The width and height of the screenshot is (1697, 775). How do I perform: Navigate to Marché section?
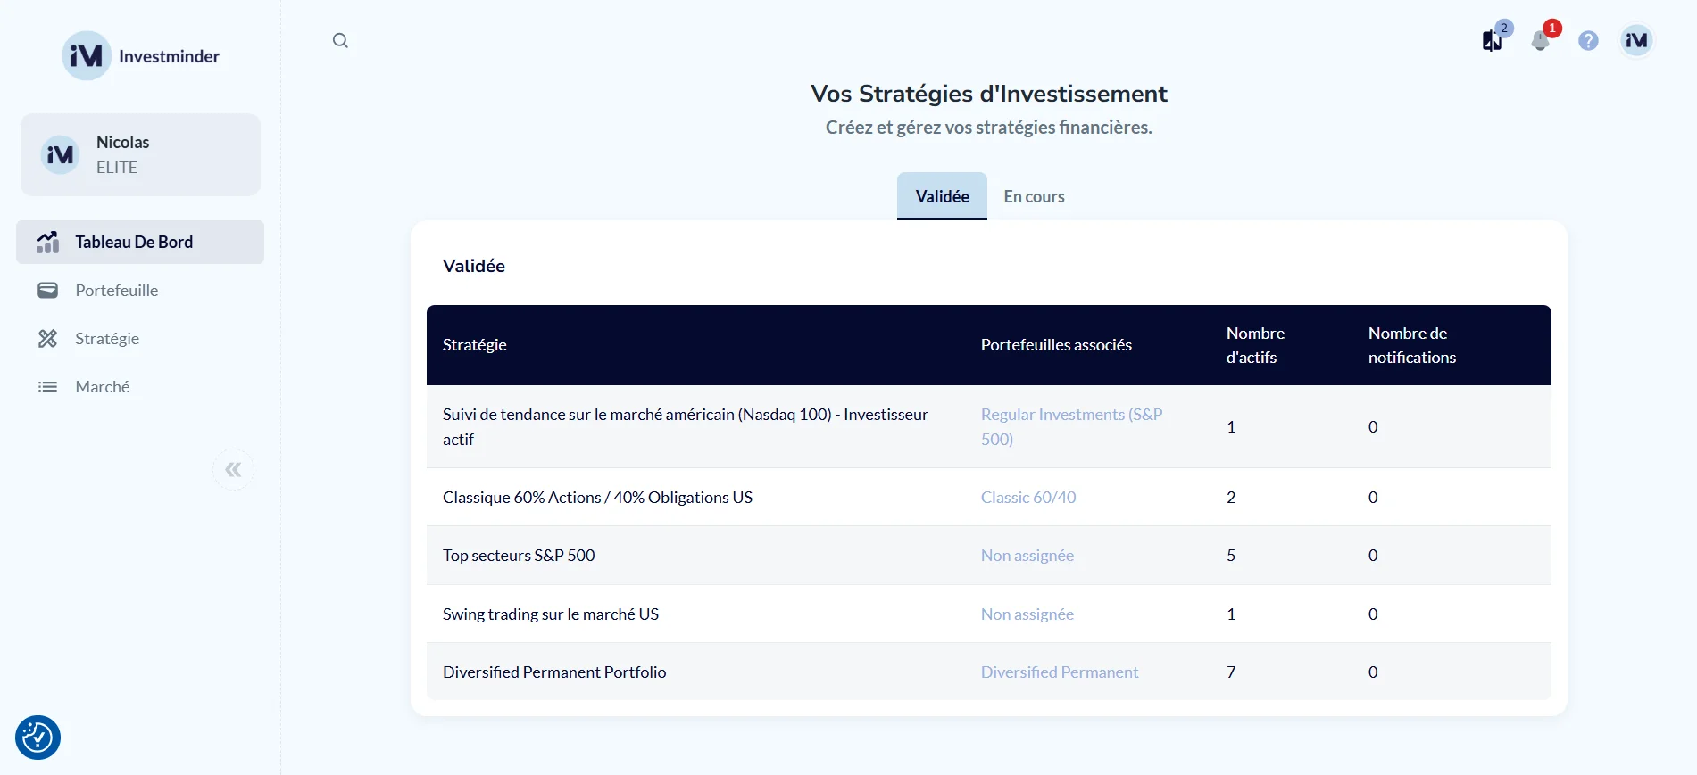pos(102,387)
